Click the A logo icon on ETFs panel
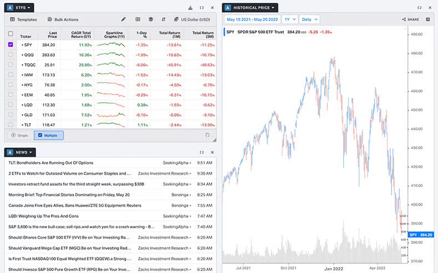Viewport: 438px width, 273px height. 10,8
